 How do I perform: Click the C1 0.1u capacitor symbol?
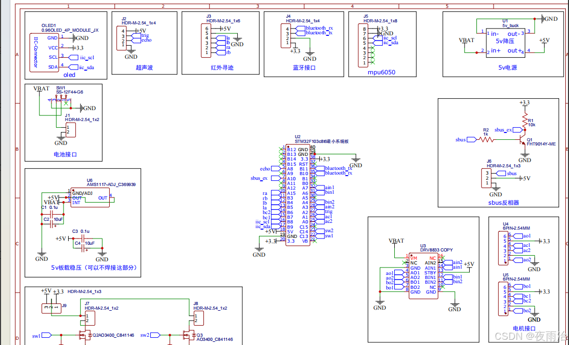click(x=52, y=215)
